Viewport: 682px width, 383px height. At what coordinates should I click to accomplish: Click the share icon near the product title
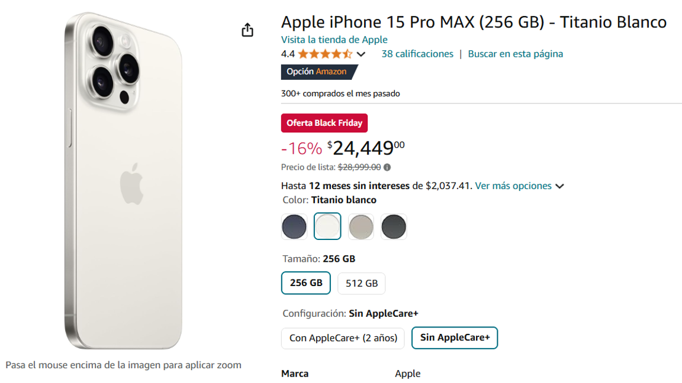coord(247,28)
